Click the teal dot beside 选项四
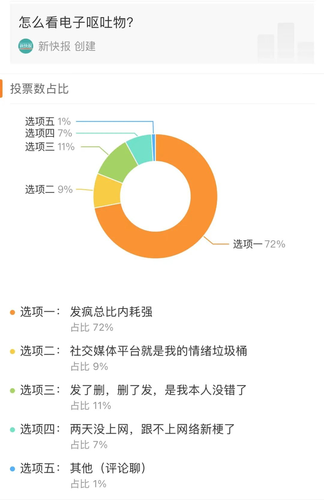This screenshot has width=324, height=500. [x=12, y=429]
